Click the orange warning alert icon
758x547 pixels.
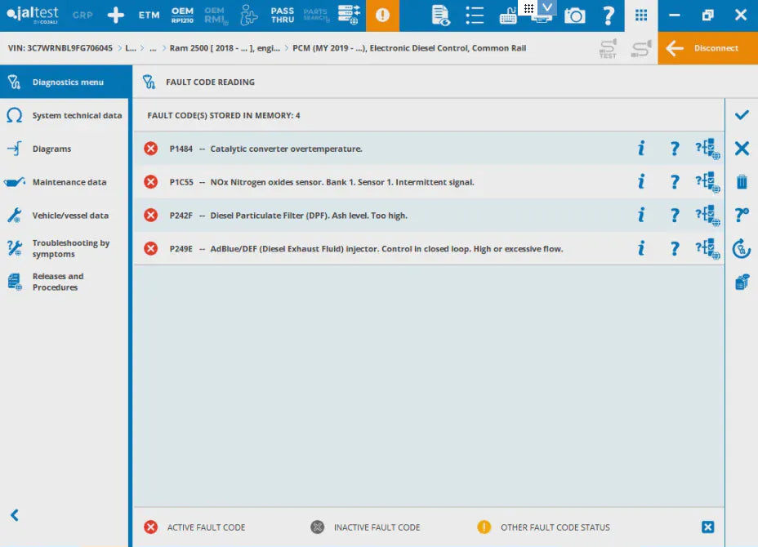click(x=382, y=16)
